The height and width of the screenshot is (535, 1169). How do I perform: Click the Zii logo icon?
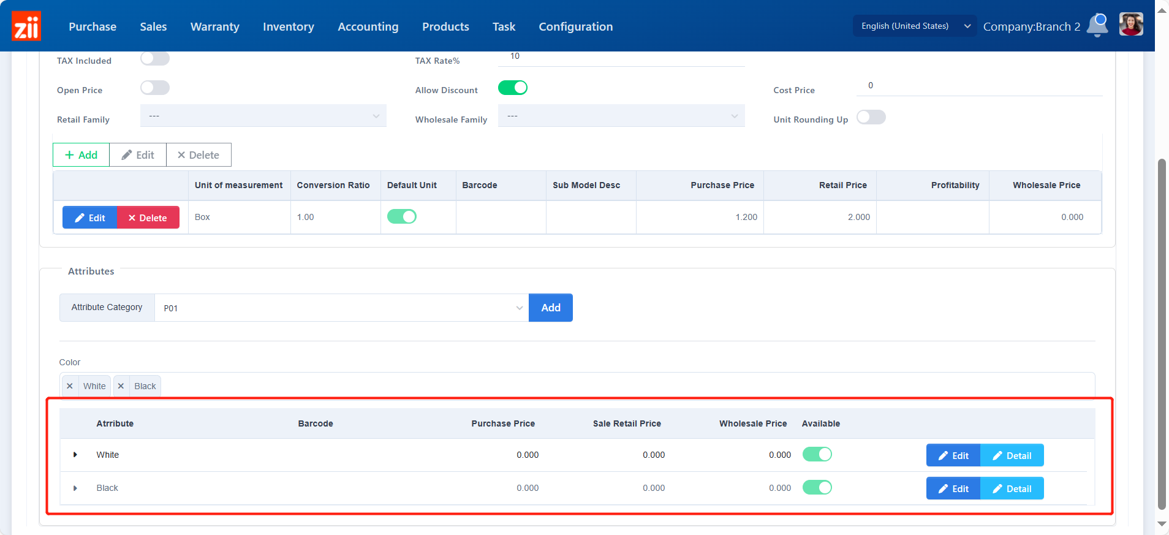[x=26, y=26]
